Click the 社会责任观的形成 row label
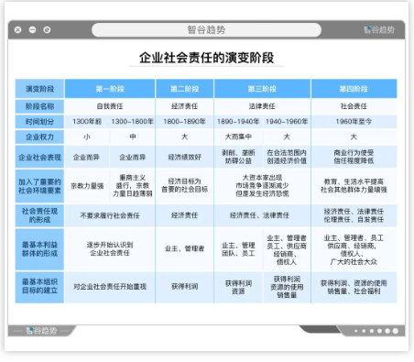Screen dimensions: 414x362 39,215
